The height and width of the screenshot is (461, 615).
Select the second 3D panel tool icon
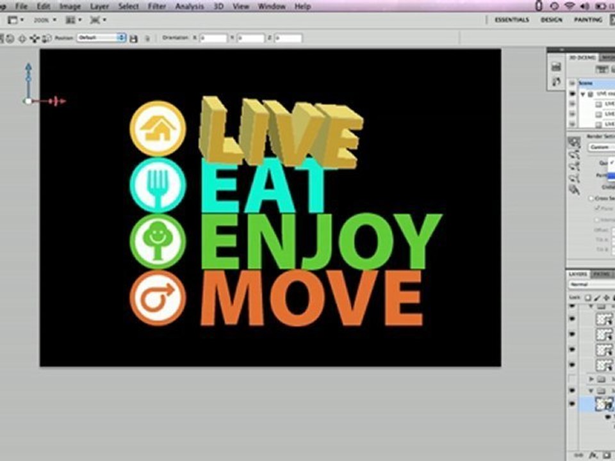[x=574, y=154]
